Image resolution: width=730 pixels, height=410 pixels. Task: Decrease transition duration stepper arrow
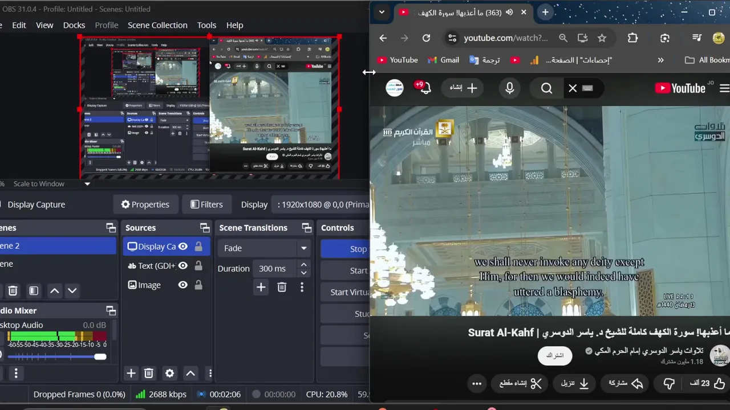pos(304,273)
